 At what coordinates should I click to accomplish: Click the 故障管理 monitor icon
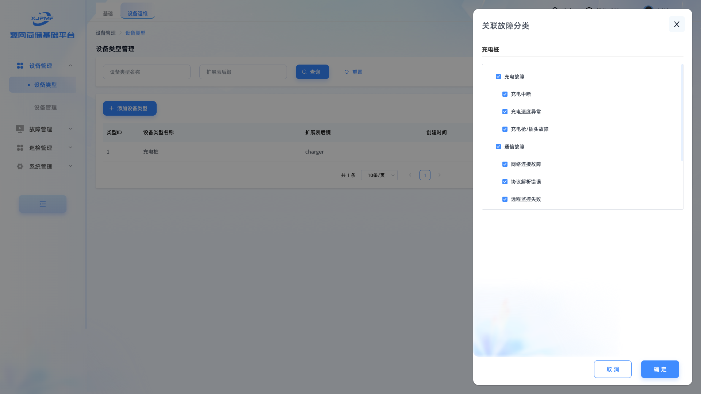(x=20, y=129)
